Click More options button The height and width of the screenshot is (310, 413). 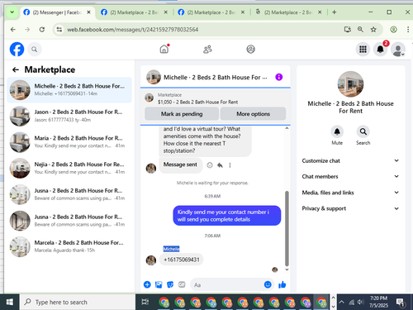tap(253, 114)
